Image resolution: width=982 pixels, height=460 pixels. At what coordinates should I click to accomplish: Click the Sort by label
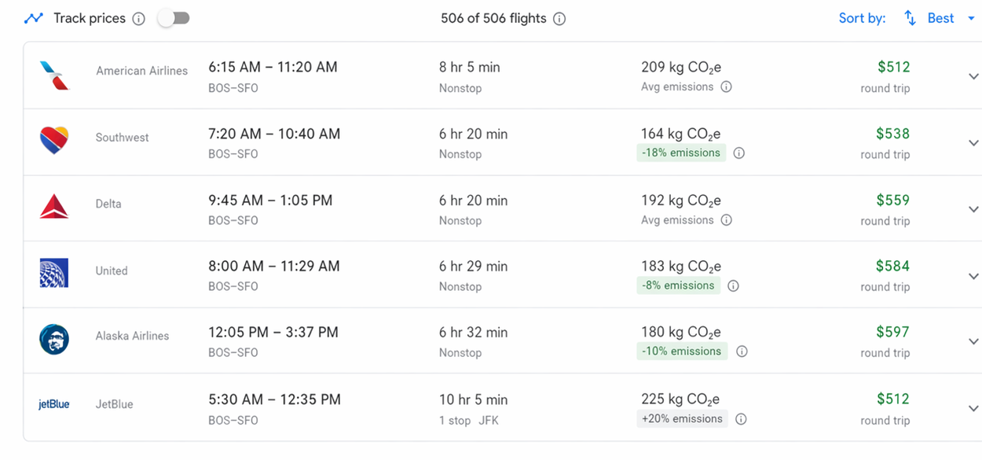(862, 17)
